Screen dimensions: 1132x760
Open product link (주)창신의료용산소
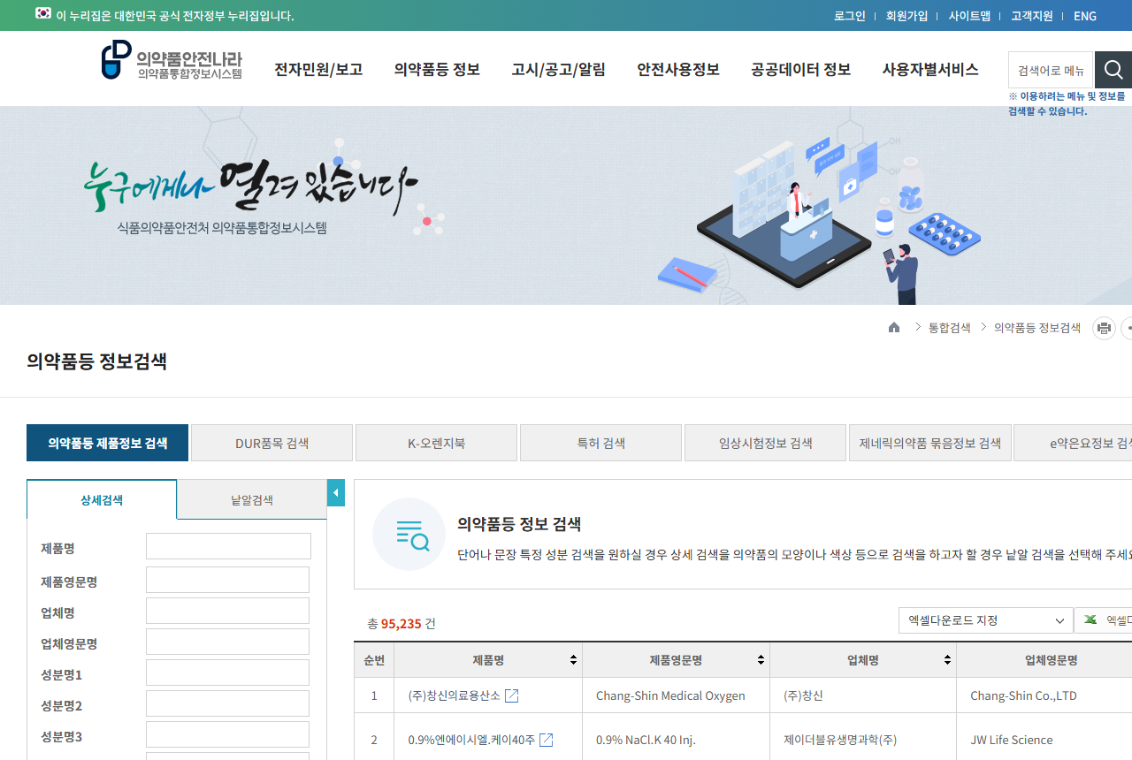point(455,695)
